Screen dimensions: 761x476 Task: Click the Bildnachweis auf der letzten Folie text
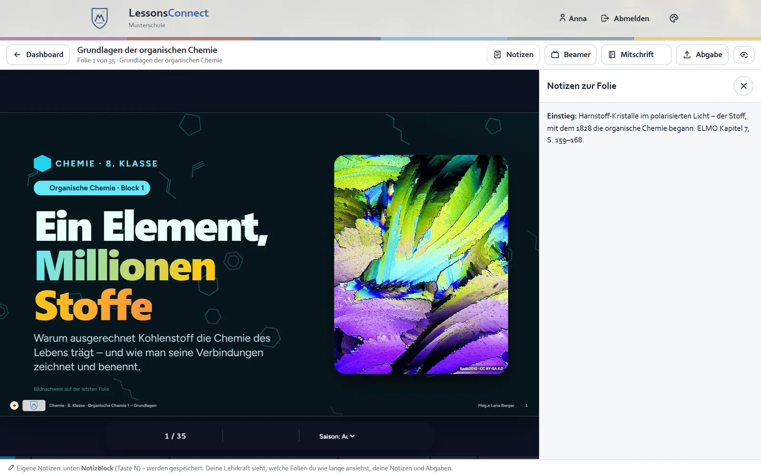71,389
